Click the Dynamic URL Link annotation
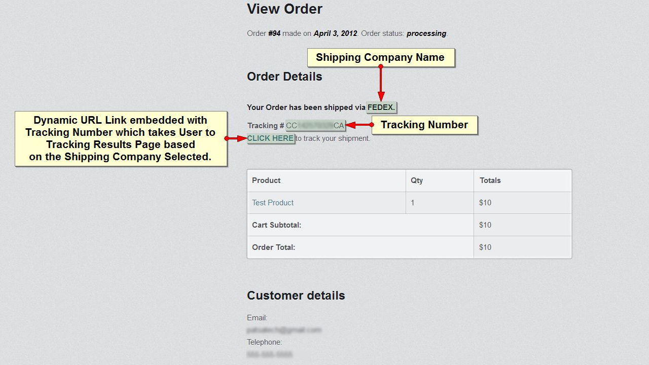The image size is (649, 365). pos(120,138)
